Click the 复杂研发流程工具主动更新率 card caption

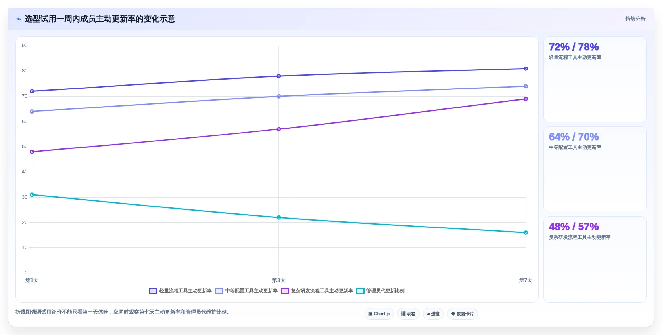[579, 237]
